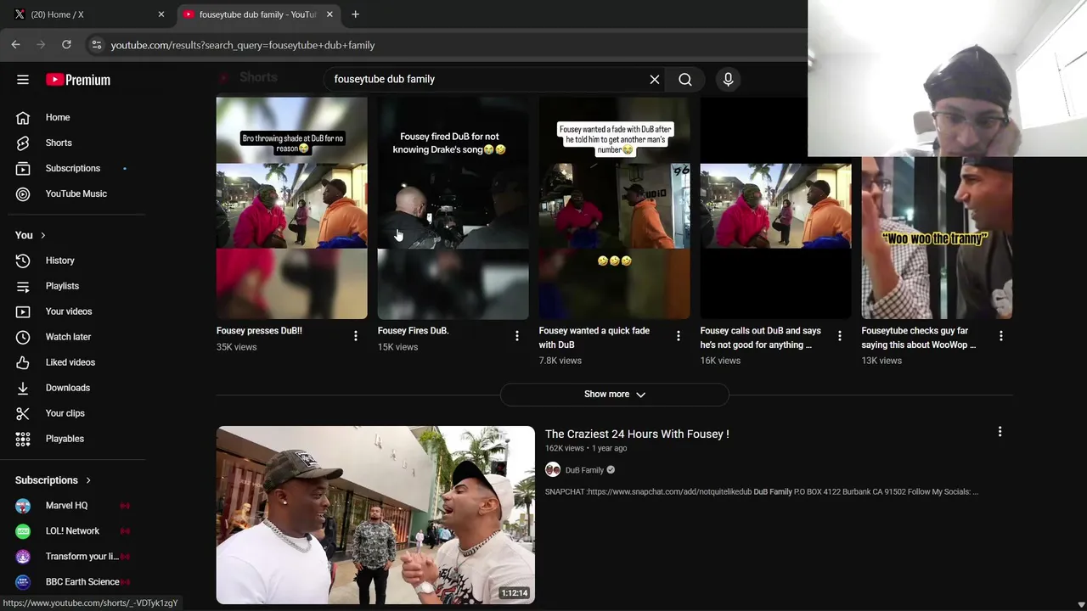
Task: Switch to the X Home browser tab
Action: (x=88, y=14)
